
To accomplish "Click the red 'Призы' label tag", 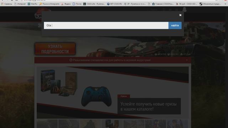I will (x=124, y=96).
